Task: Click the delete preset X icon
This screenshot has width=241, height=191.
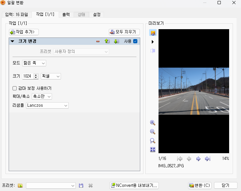Action: (x=90, y=186)
